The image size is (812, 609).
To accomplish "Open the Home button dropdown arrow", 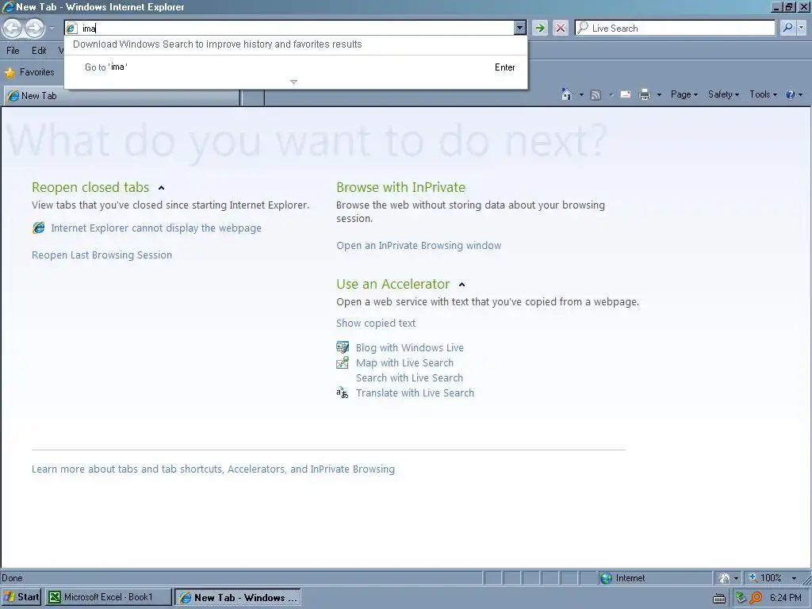I will [581, 95].
